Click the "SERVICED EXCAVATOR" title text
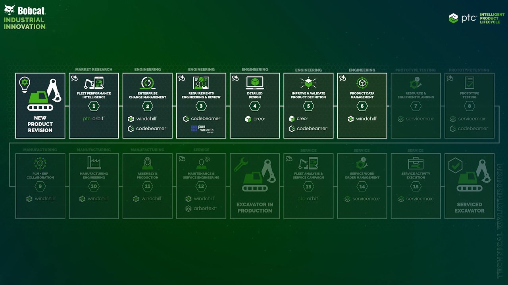 click(470, 207)
